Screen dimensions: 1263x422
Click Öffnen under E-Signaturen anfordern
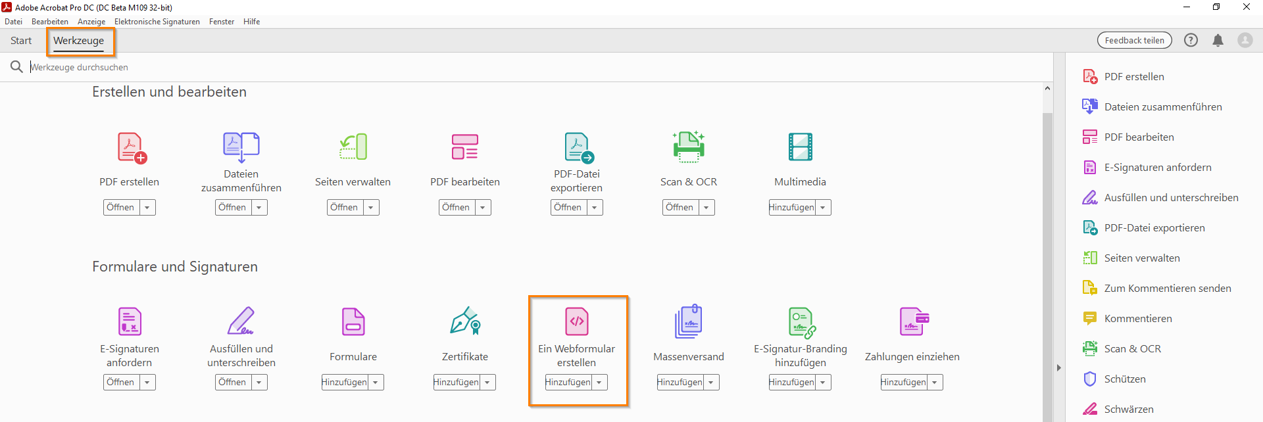[121, 382]
